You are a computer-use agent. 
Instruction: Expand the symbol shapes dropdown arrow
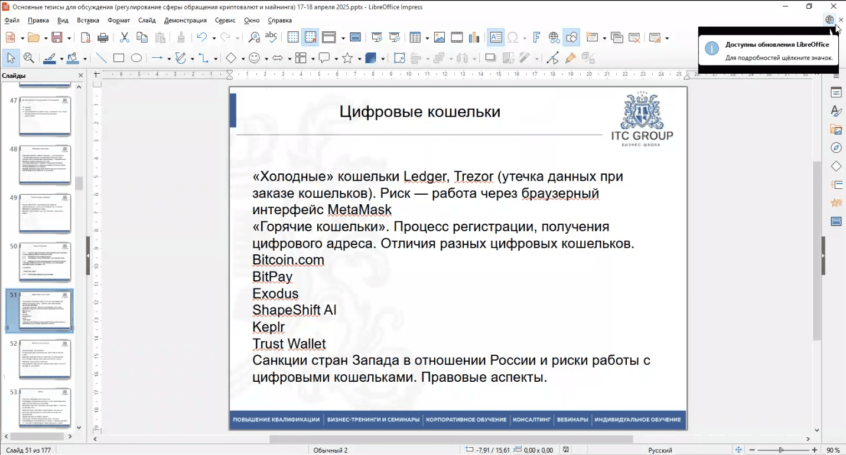(x=266, y=59)
